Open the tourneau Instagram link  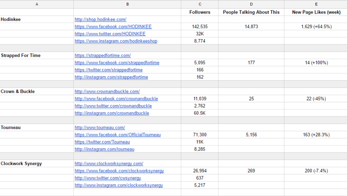click(105, 149)
